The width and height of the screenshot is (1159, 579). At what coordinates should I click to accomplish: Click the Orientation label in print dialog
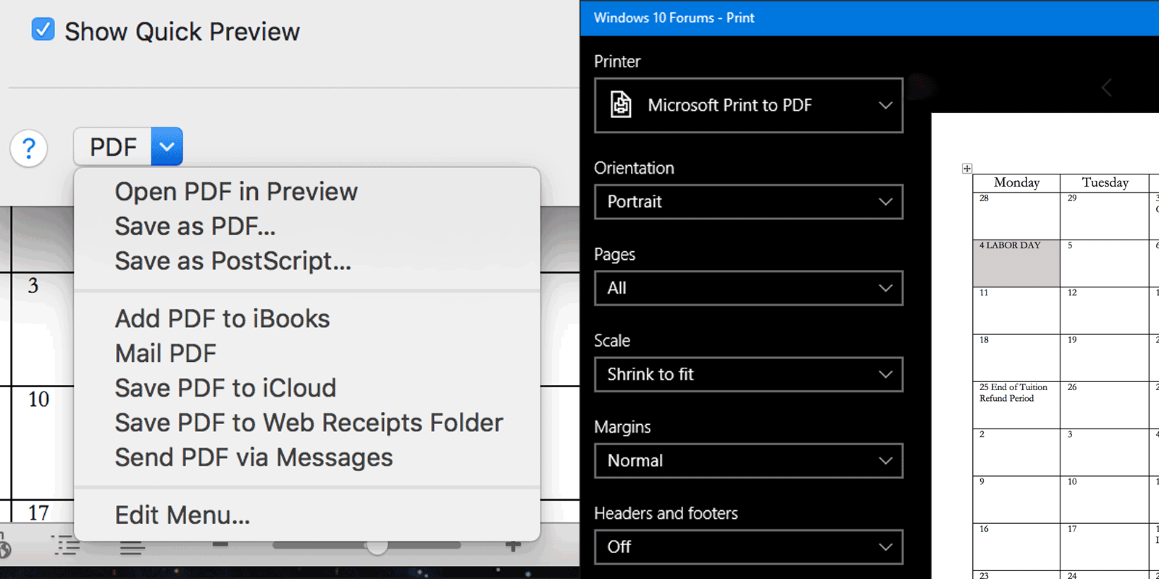pyautogui.click(x=634, y=168)
